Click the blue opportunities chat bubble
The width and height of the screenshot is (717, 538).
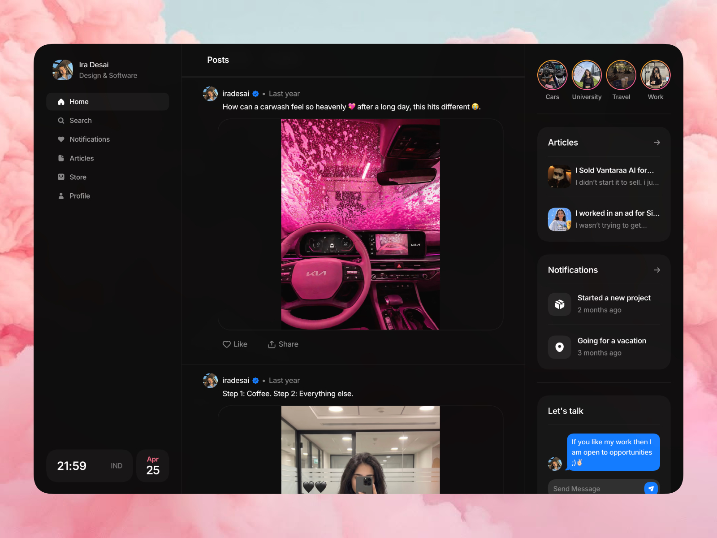coord(613,452)
